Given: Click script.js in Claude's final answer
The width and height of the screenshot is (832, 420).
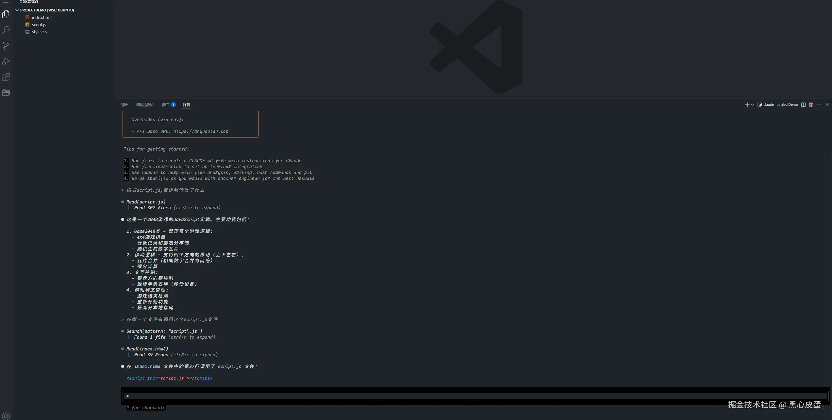Looking at the screenshot, I should click(x=229, y=366).
